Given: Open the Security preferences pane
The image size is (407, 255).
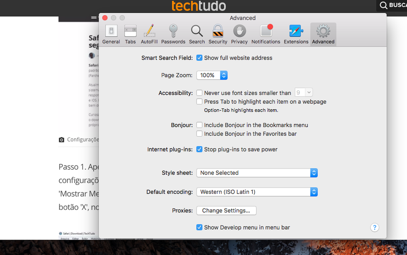Looking at the screenshot, I should [x=218, y=34].
